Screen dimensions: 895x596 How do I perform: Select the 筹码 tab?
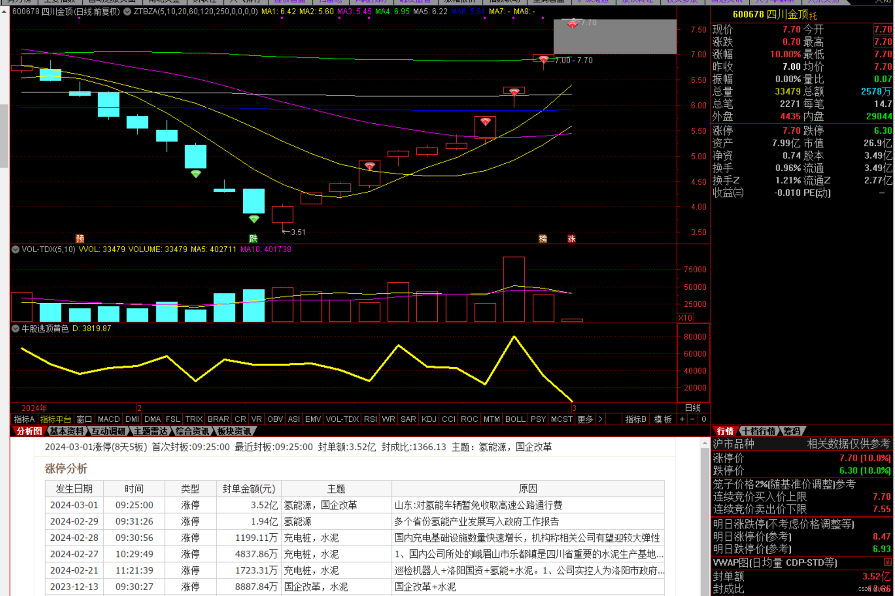pyautogui.click(x=792, y=431)
